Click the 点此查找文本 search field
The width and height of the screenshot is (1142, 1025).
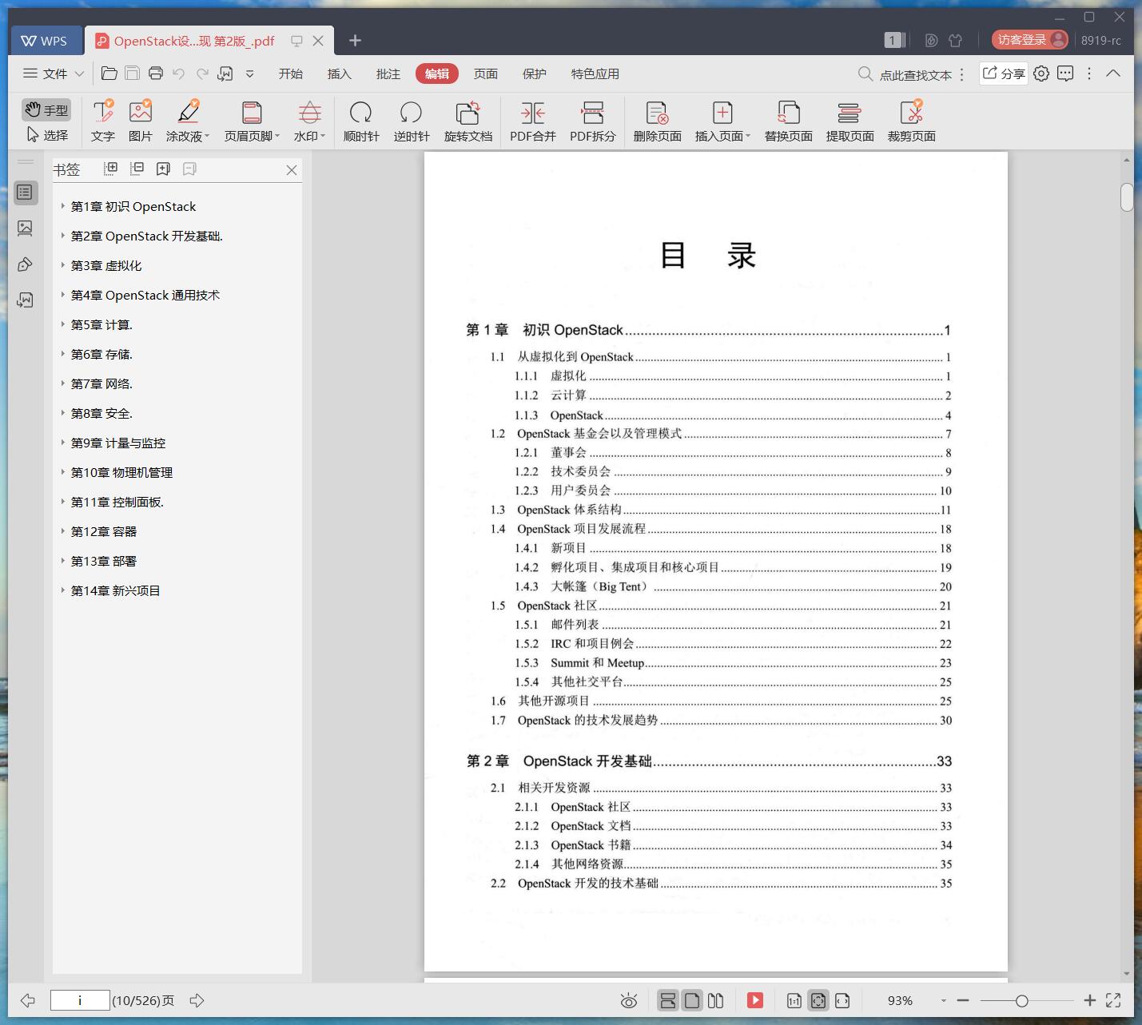click(x=915, y=74)
